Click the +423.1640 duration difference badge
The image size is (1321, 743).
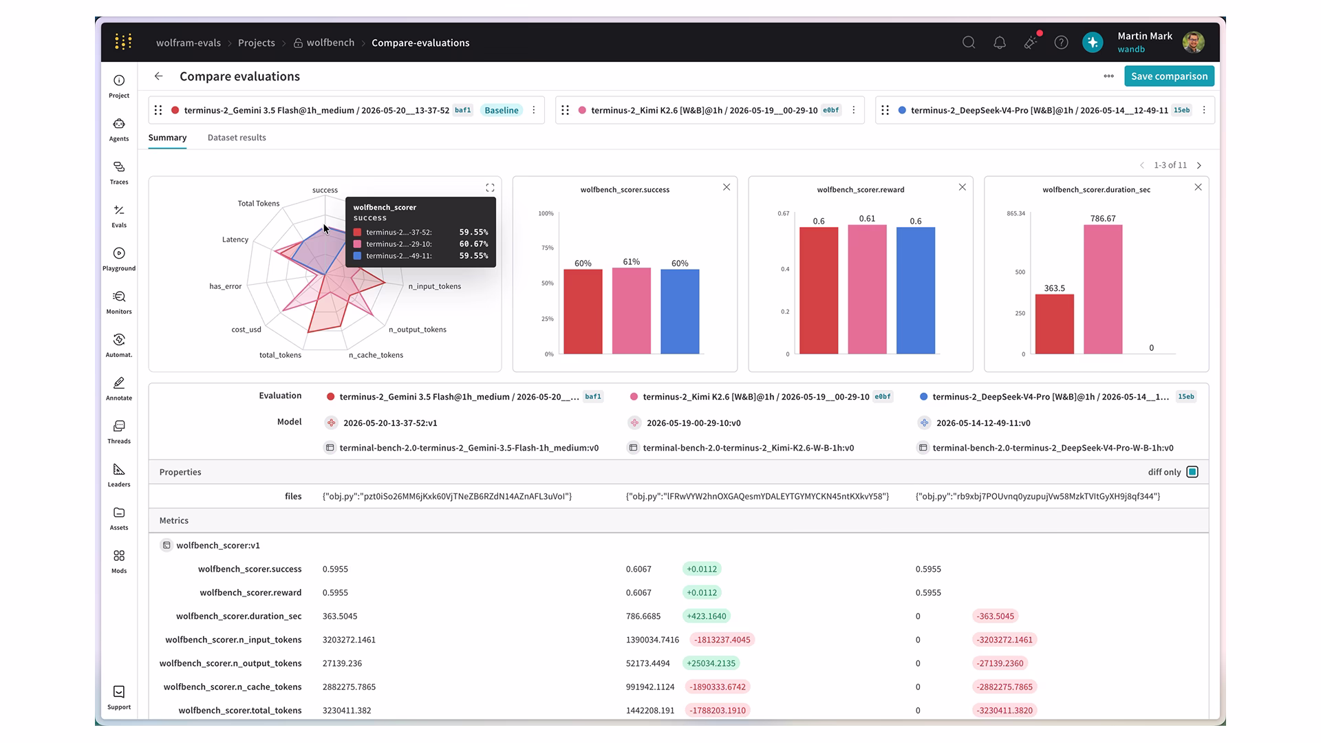(707, 616)
